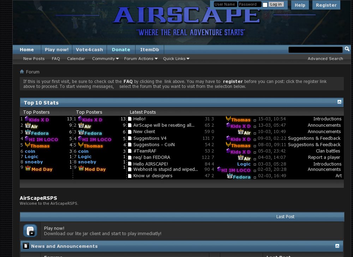This screenshot has height=257, width=353.
Task: Click the Register button
Action: point(326,5)
